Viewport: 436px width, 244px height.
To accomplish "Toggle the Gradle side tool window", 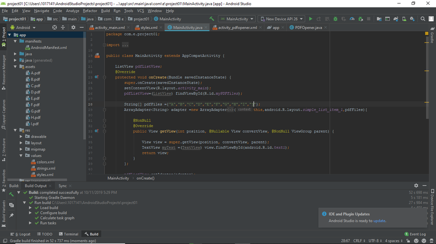I will tap(432, 37).
